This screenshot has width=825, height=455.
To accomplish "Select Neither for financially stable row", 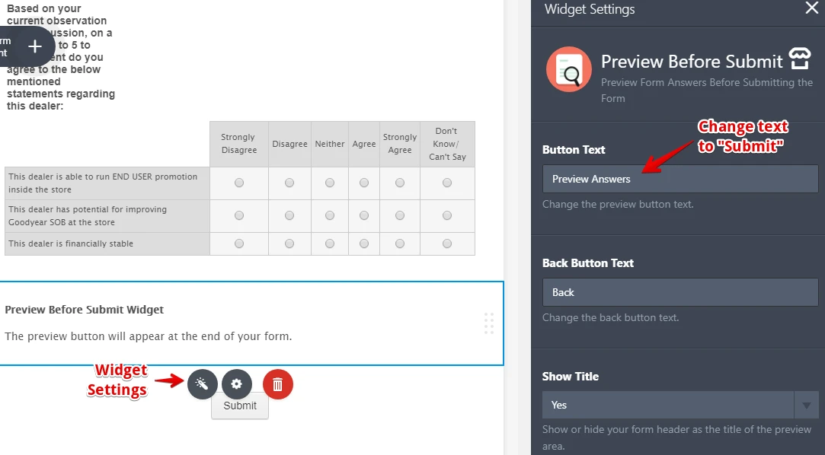I will point(329,243).
